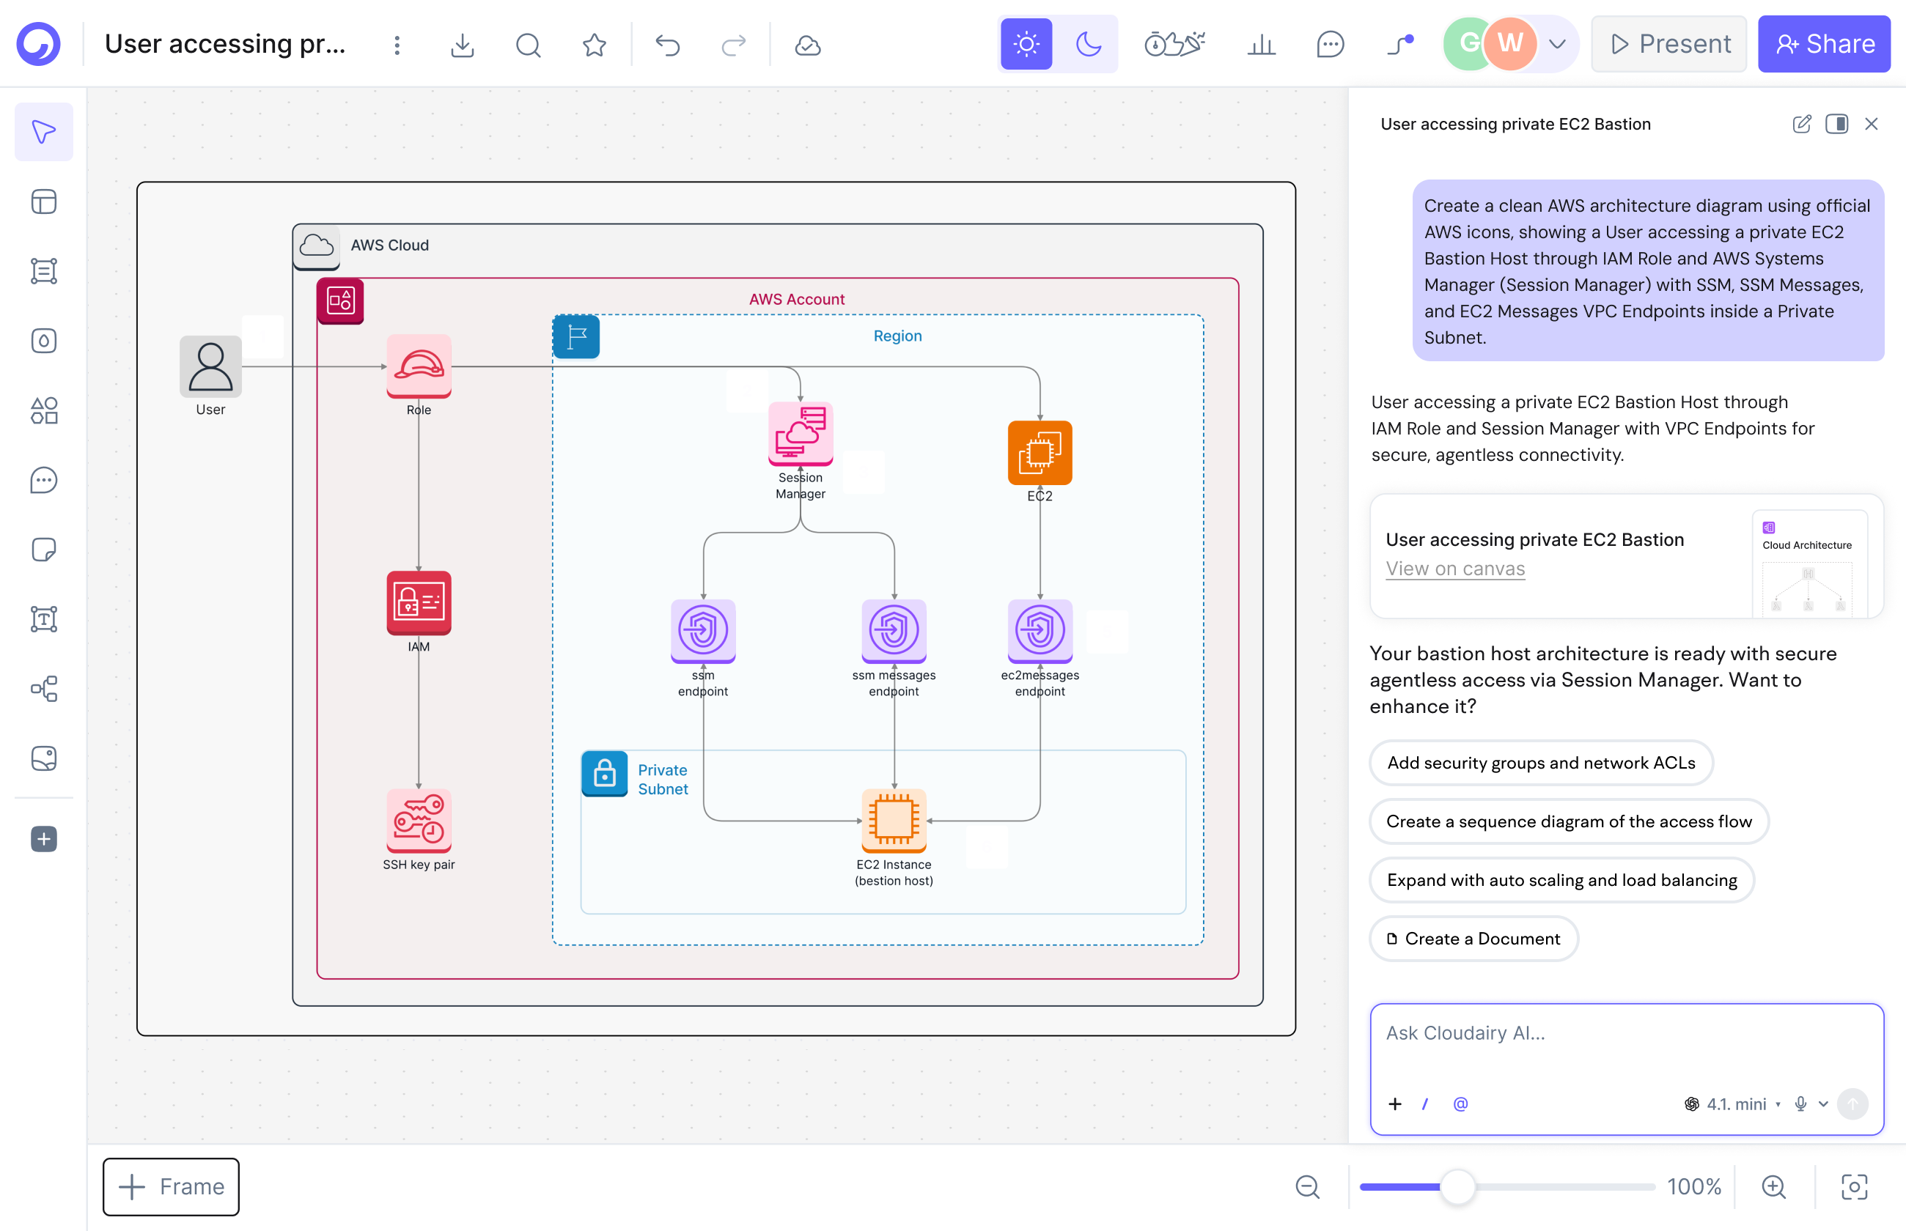Image resolution: width=1906 pixels, height=1231 pixels.
Task: Click the Cloudairy logo icon
Action: tap(38, 44)
